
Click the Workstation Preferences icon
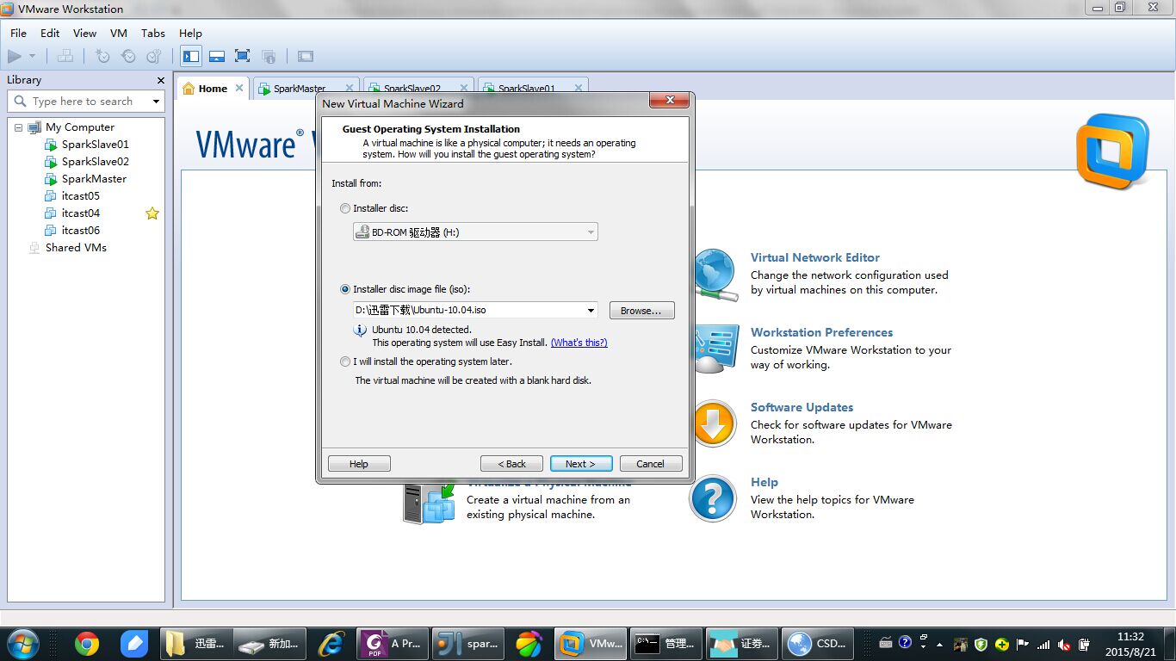[715, 349]
